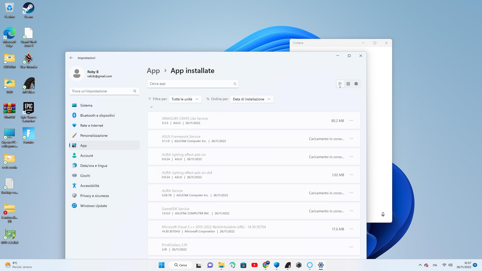Open Windows Update settings section
Screen dimensions: 482x271
(93, 206)
